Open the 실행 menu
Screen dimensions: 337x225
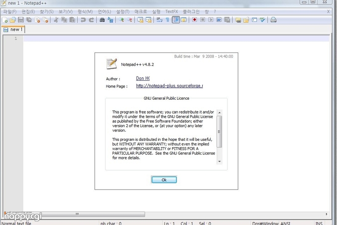click(x=156, y=12)
